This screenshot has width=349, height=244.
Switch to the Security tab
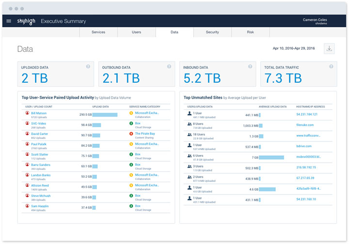(x=212, y=32)
